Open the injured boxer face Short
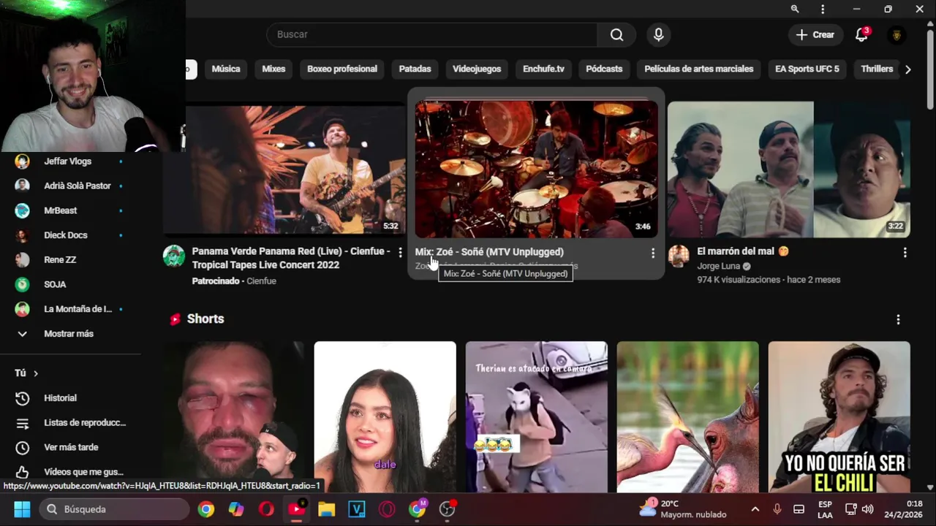Image resolution: width=936 pixels, height=526 pixels. tap(233, 416)
